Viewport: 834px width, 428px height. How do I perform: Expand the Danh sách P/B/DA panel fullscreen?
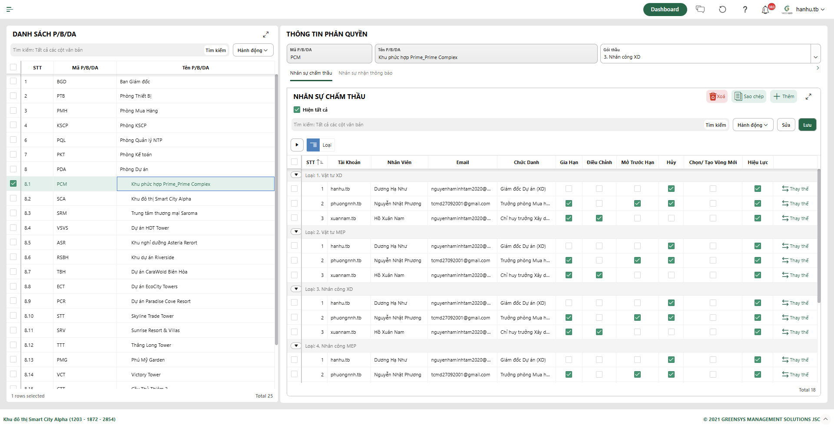click(x=266, y=34)
